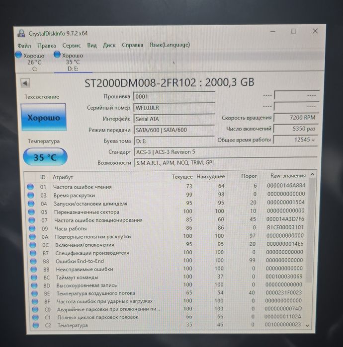The width and height of the screenshot is (343, 347).
Task: Click status dot for Неисправимые ошибки
Action: (x=34, y=270)
